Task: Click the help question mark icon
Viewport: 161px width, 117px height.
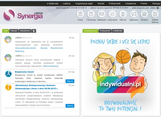Action: click(x=158, y=8)
